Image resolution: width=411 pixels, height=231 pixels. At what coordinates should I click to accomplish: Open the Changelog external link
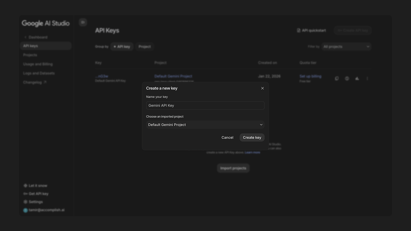coord(35,82)
